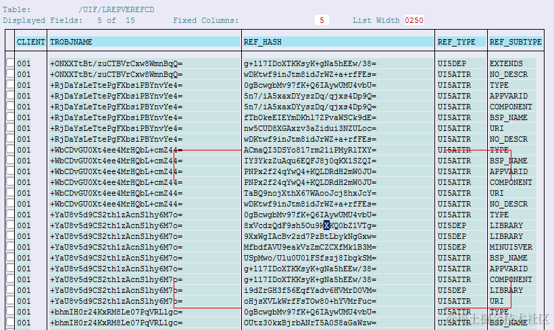Check the row whose hash begins nw5CUD8XGA
This screenshot has width=554, height=330.
tap(10, 128)
